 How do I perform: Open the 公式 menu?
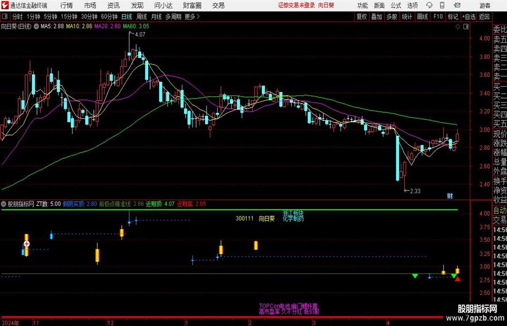click(396, 5)
